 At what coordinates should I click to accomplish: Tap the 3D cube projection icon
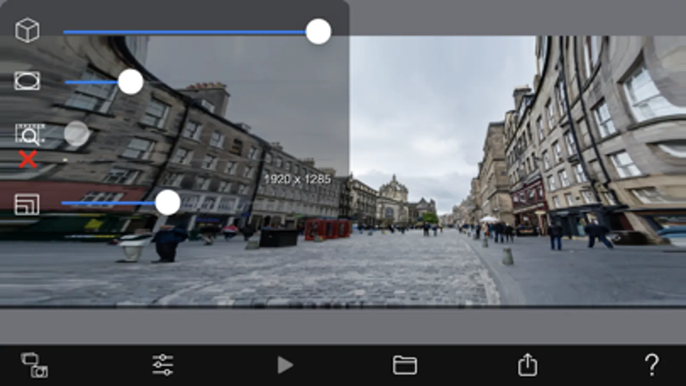click(x=27, y=30)
